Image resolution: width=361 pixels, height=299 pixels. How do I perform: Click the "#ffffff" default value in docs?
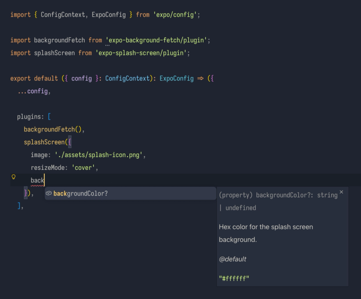coord(234,279)
